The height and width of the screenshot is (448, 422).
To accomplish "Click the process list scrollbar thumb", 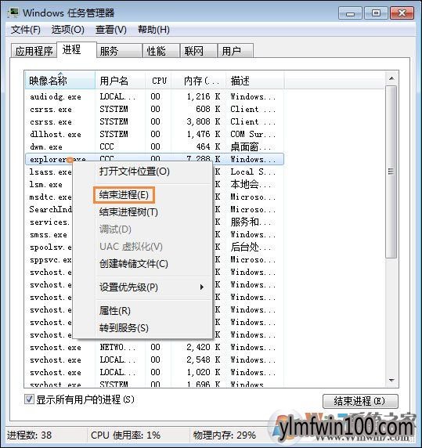I will pyautogui.click(x=391, y=172).
